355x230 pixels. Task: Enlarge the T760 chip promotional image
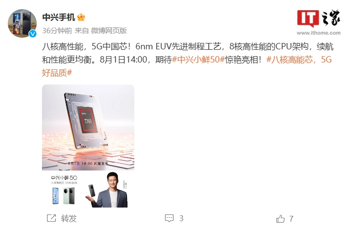tap(88, 127)
